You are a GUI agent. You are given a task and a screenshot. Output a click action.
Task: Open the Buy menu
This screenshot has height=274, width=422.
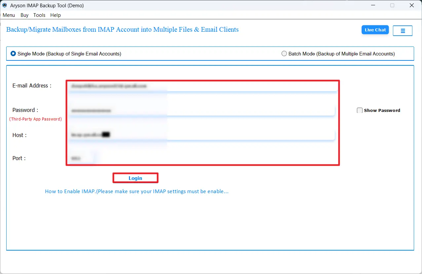24,15
